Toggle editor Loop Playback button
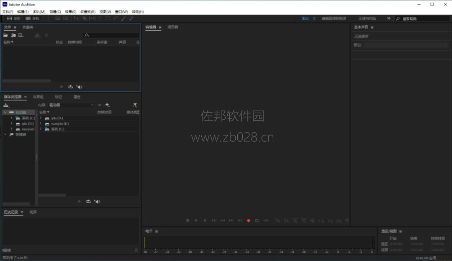The height and width of the screenshot is (261, 452). click(x=257, y=220)
